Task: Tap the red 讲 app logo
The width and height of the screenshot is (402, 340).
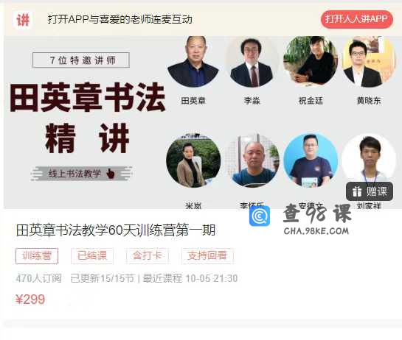Action: click(23, 20)
